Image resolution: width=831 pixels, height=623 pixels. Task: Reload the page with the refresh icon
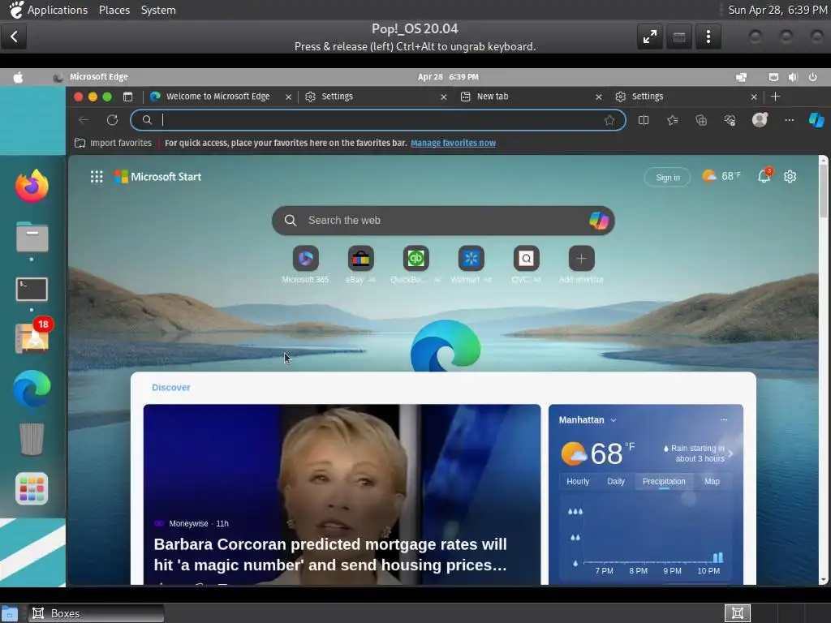coord(112,120)
